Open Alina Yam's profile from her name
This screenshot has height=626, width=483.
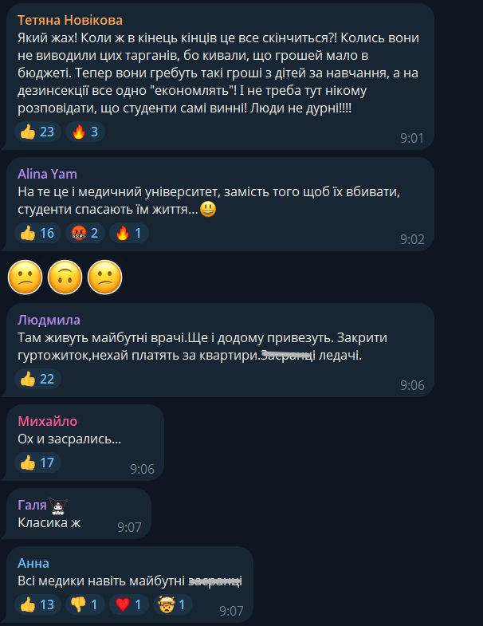[47, 174]
